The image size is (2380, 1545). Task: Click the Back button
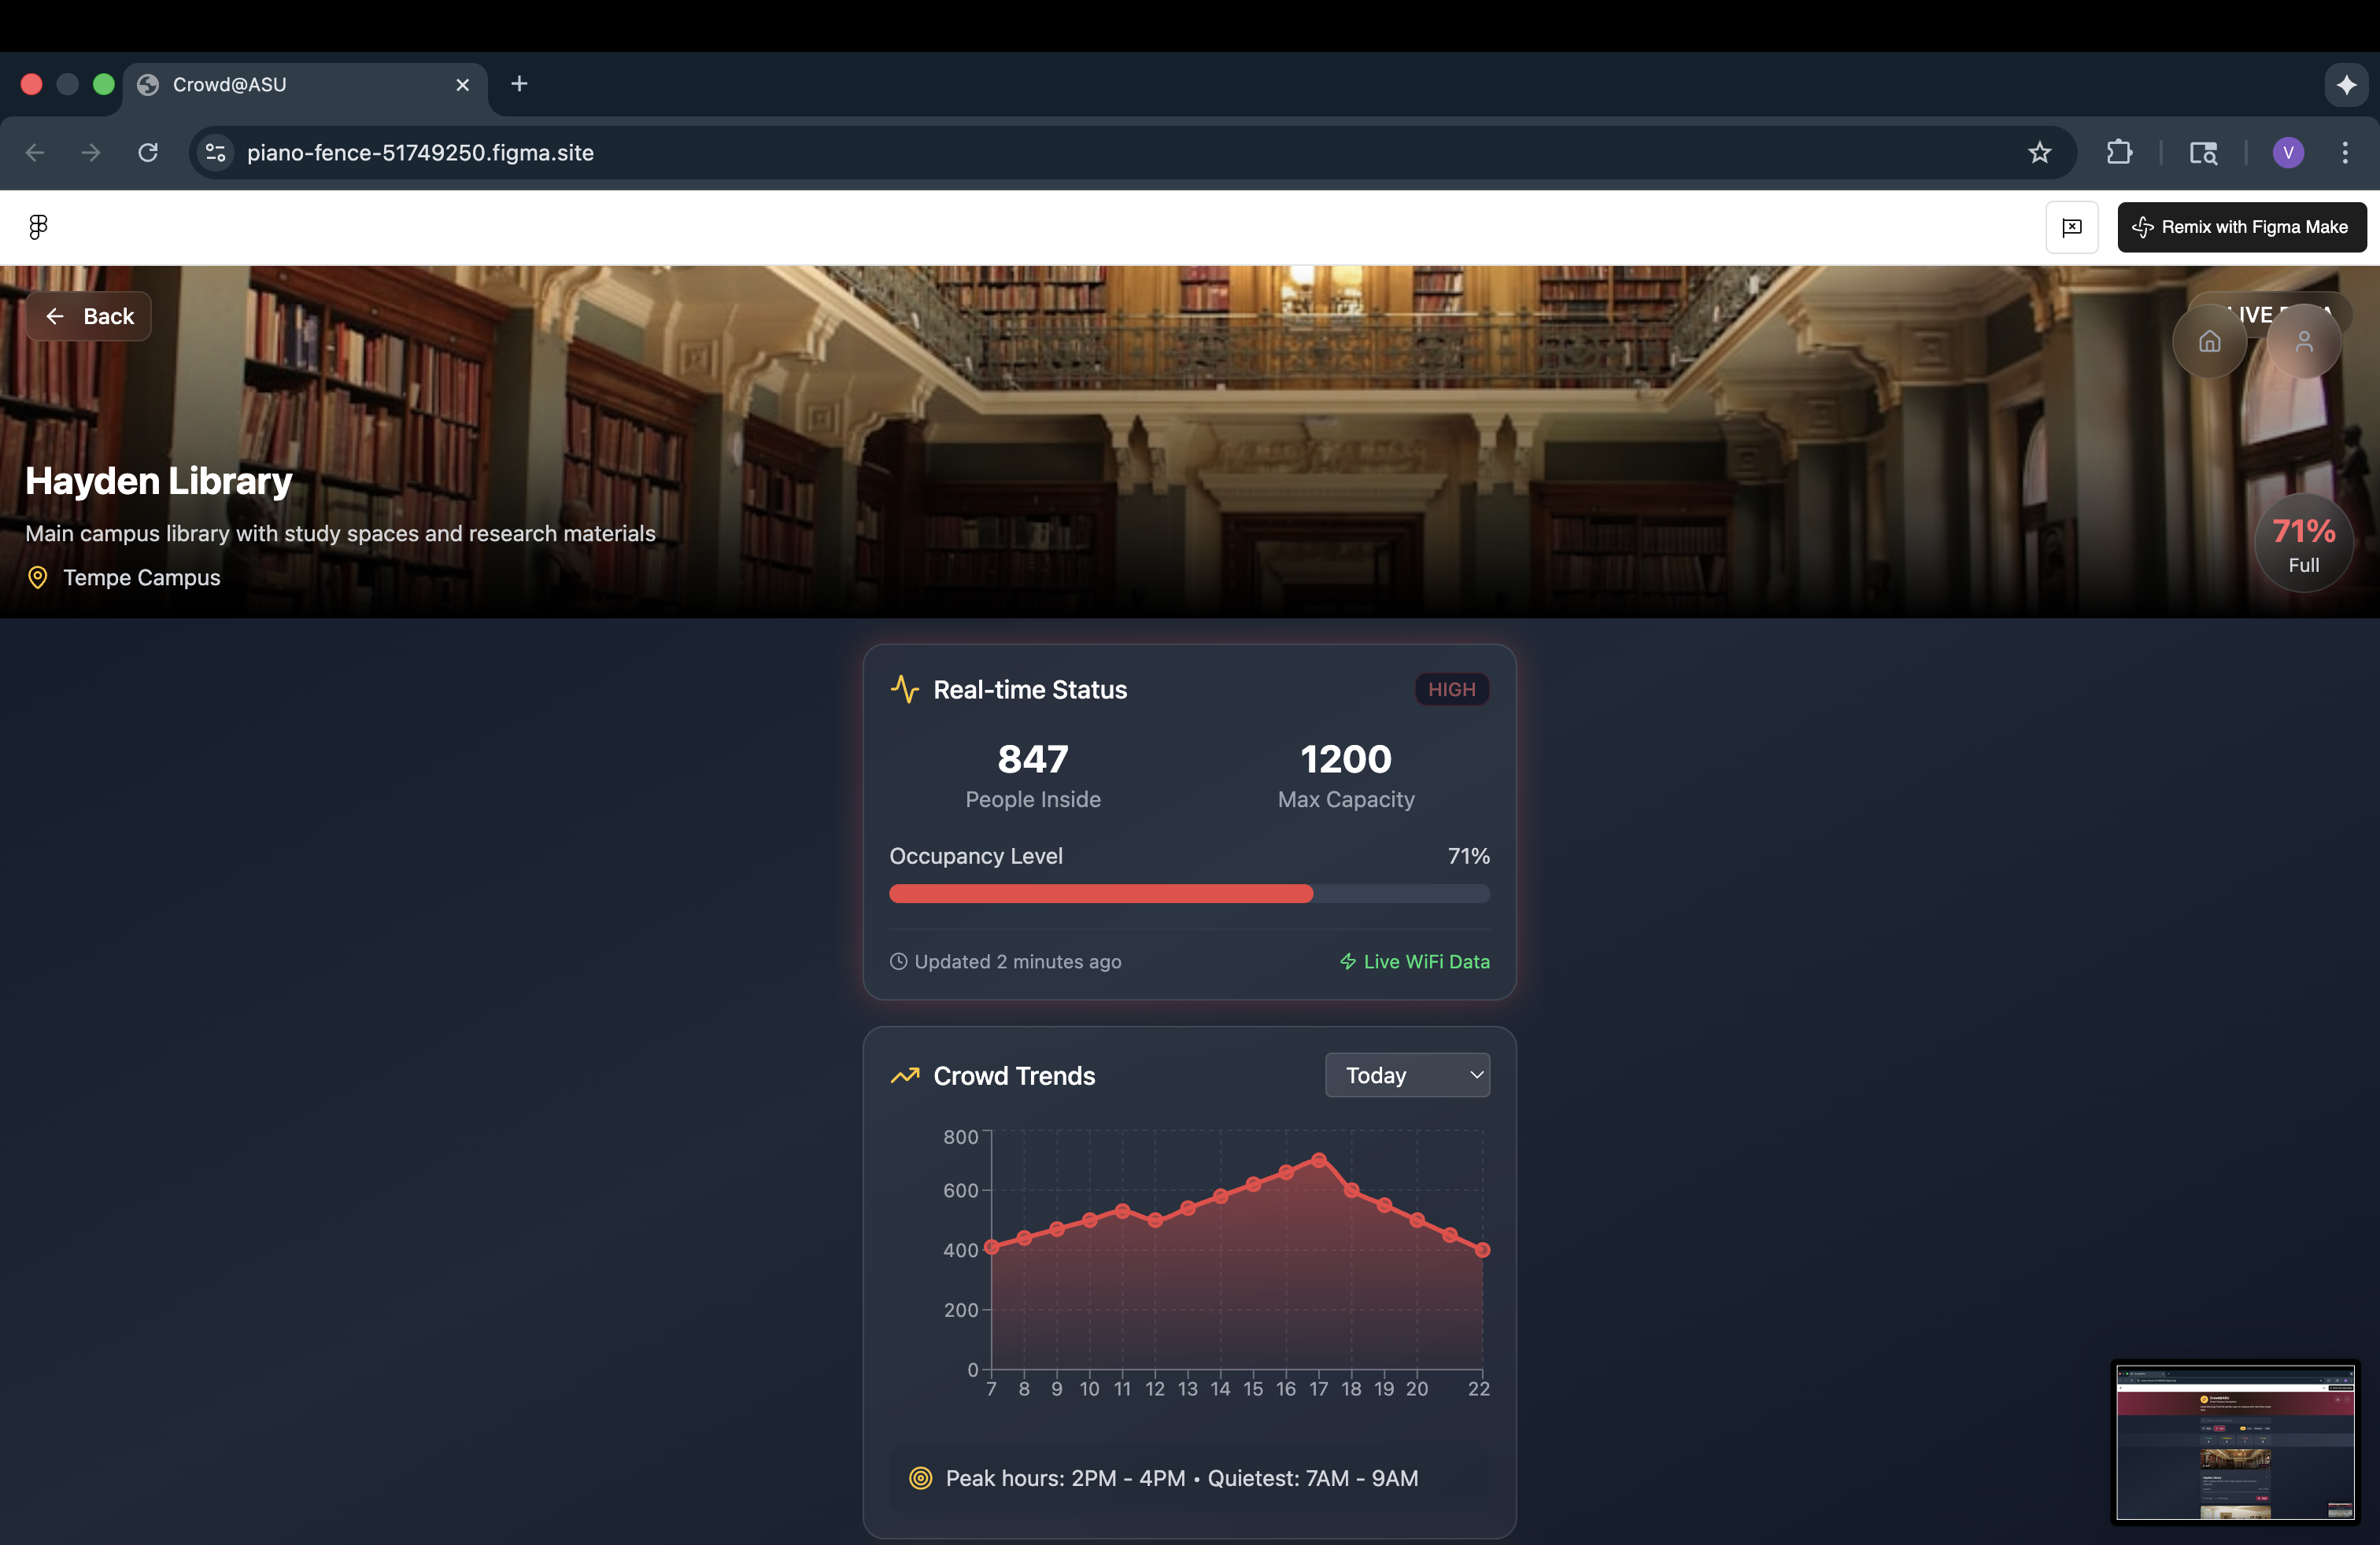click(89, 317)
